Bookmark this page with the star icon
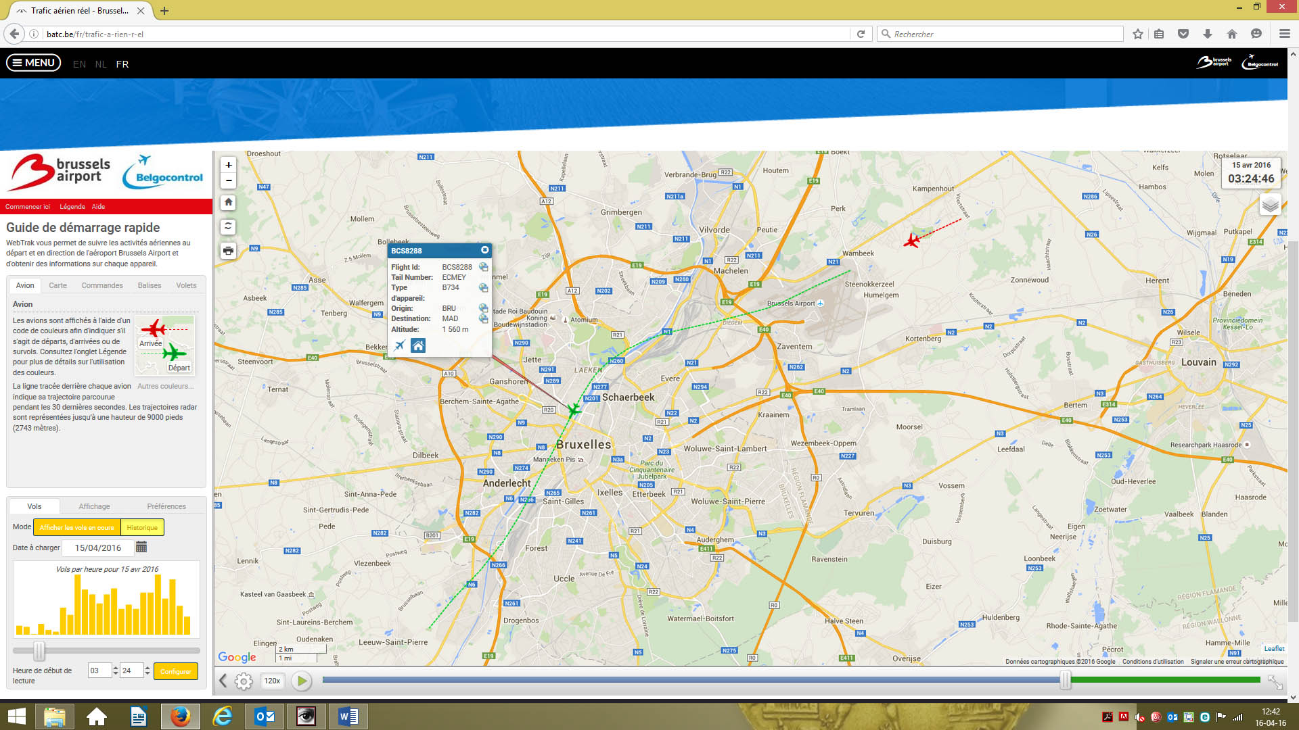Screen dimensions: 1299x730 coord(1138,34)
